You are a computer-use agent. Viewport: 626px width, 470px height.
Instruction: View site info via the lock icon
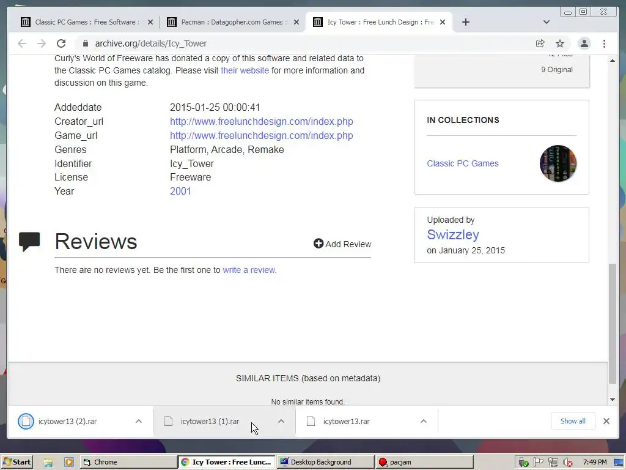click(85, 43)
